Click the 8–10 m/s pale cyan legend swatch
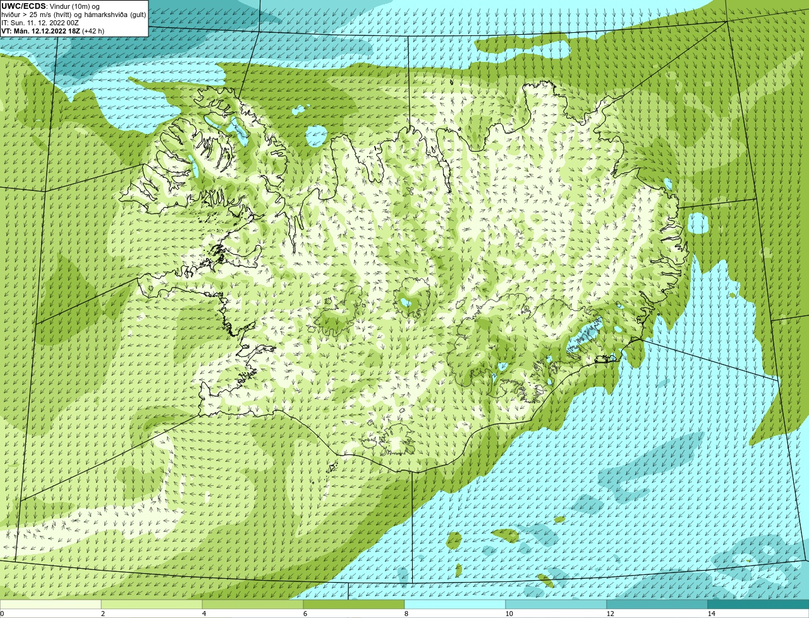 (455, 604)
